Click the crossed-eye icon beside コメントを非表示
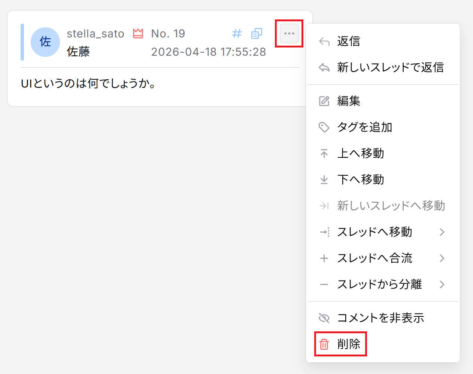This screenshot has width=473, height=374. click(x=324, y=318)
